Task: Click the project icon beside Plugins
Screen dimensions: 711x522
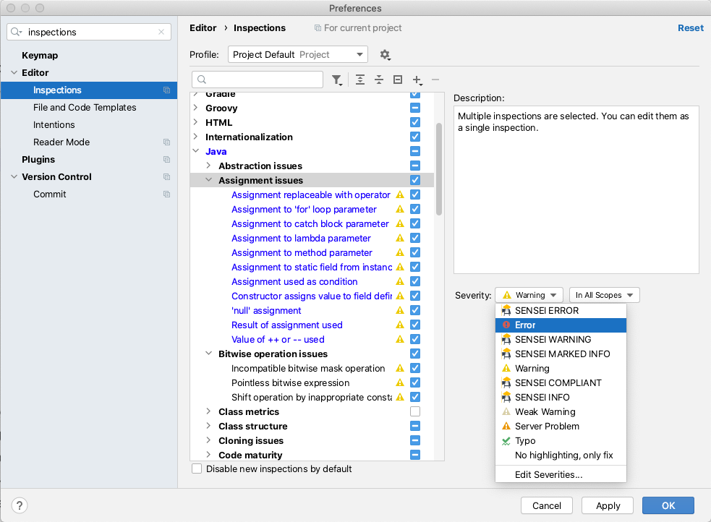Action: click(x=167, y=160)
